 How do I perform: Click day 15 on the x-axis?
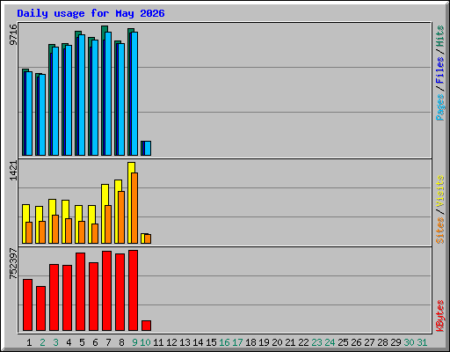(211, 342)
